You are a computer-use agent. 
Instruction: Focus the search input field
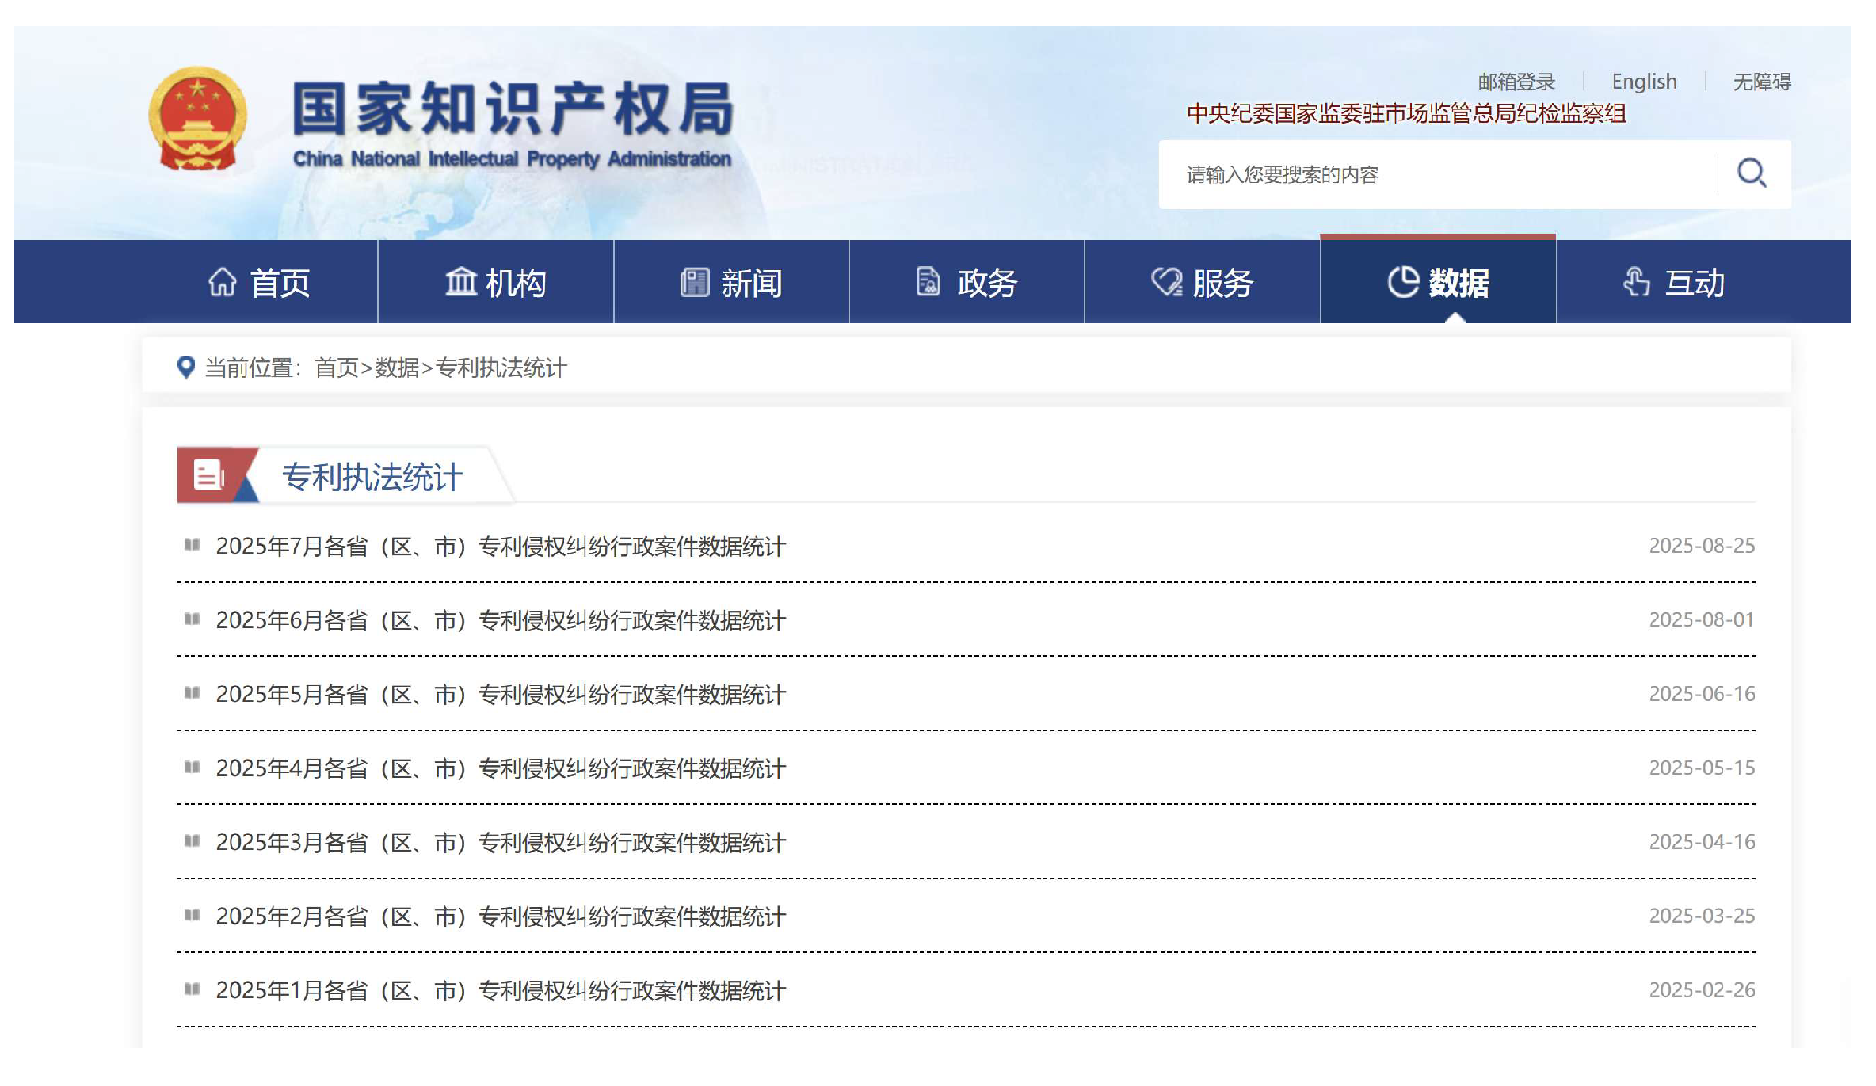(x=1434, y=174)
